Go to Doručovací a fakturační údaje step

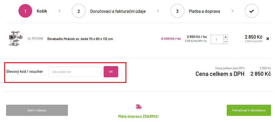118,11
